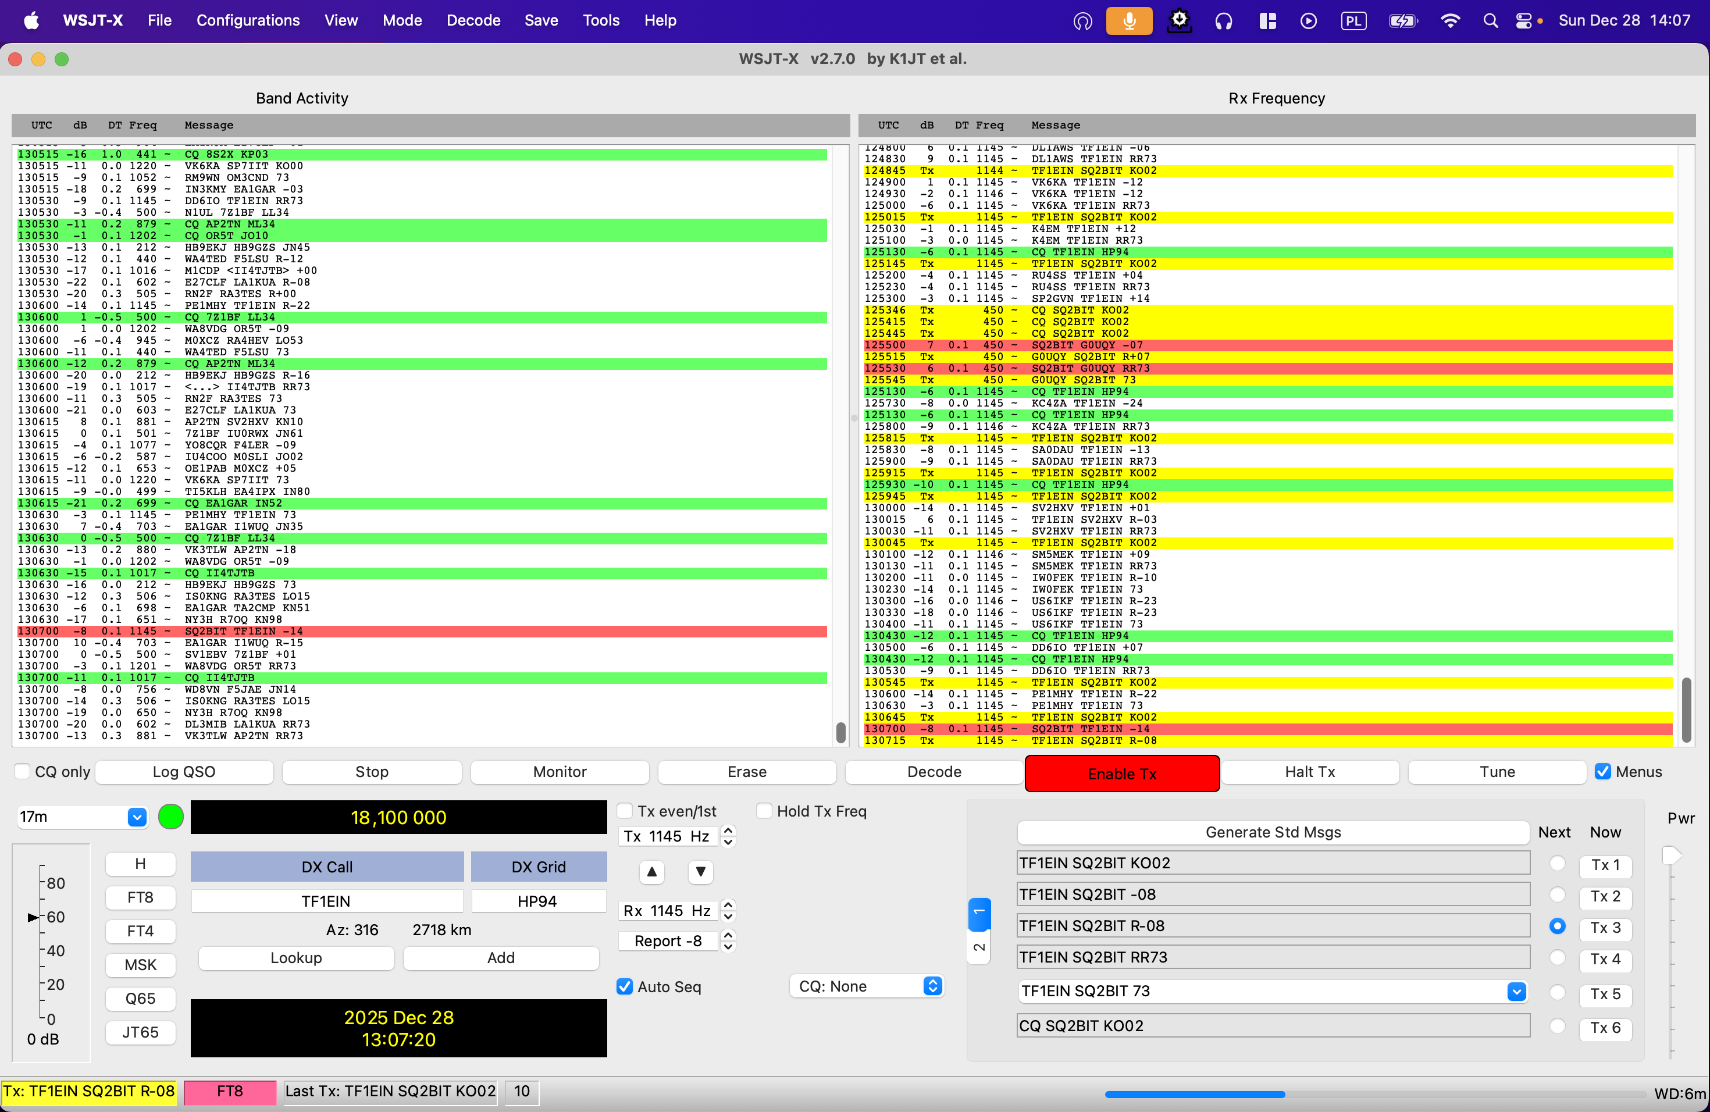Open the TF1EIN SQ2BIT 73 message dropdown
Screen dimensions: 1710x1112
click(1516, 991)
